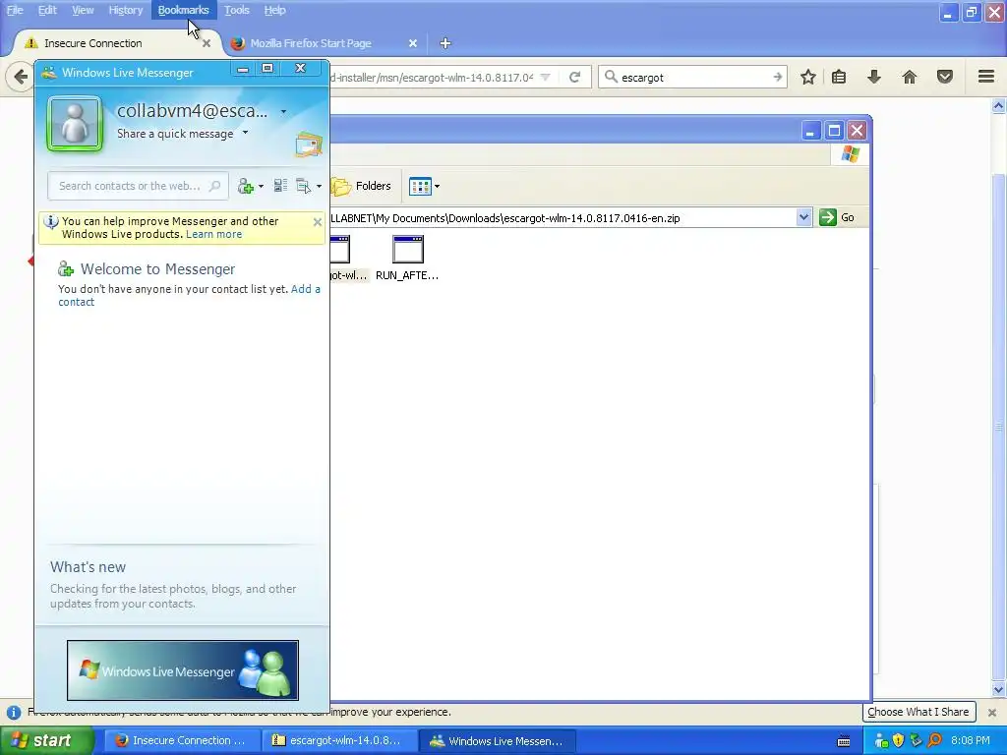Click the Windows Live Messenger banner ad
Screen dimensions: 1007x755
[182, 670]
